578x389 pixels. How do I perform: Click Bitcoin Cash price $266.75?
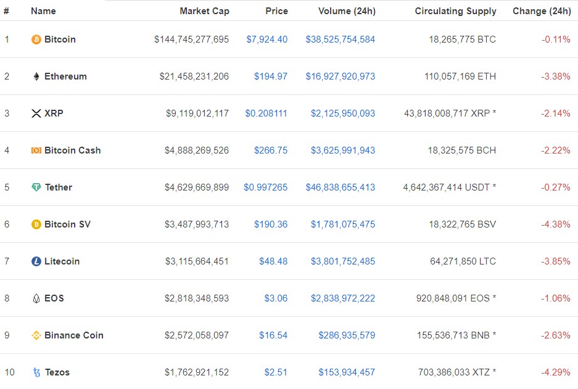[x=271, y=150]
